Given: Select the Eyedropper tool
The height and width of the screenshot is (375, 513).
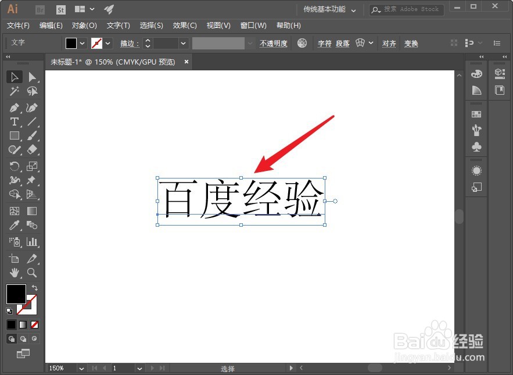Looking at the screenshot, I should [x=15, y=225].
